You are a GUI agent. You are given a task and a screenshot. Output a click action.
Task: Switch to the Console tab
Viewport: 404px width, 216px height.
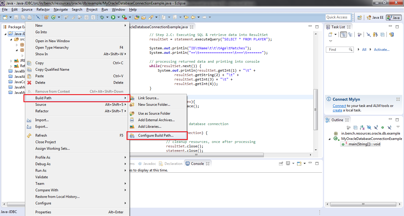(x=198, y=163)
